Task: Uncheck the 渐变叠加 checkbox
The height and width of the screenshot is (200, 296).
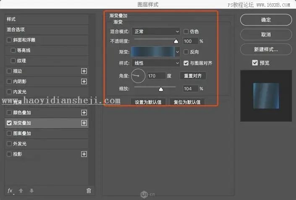Action: 9,123
